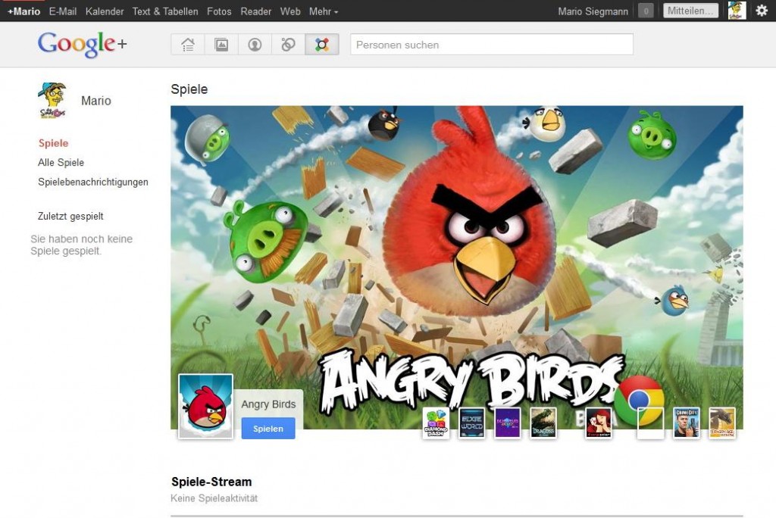Select the Circles icon

click(x=287, y=45)
